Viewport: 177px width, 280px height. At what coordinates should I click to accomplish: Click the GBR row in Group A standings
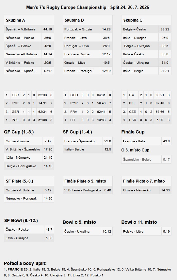coord(29,95)
